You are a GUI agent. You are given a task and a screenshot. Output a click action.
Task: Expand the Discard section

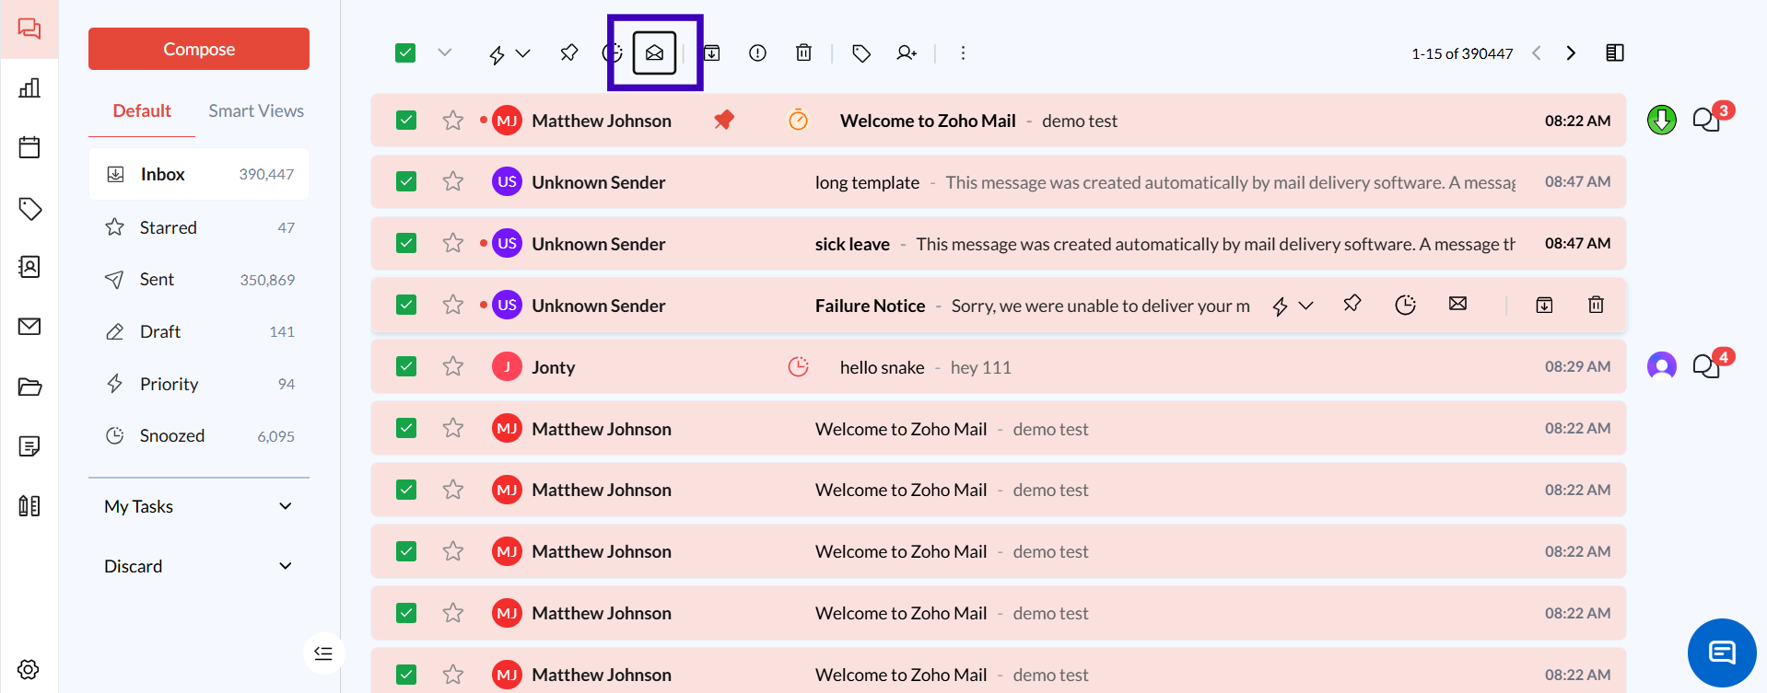point(285,566)
